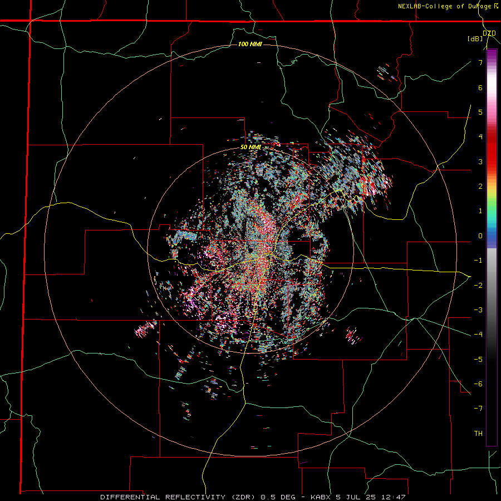The height and width of the screenshot is (501, 501).
Task: Click the color scale label -1
Action: 478,261
